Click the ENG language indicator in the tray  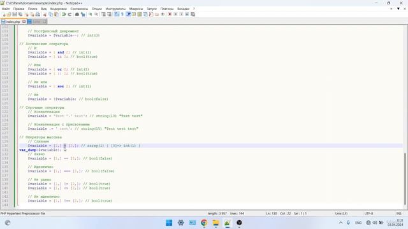(x=358, y=223)
